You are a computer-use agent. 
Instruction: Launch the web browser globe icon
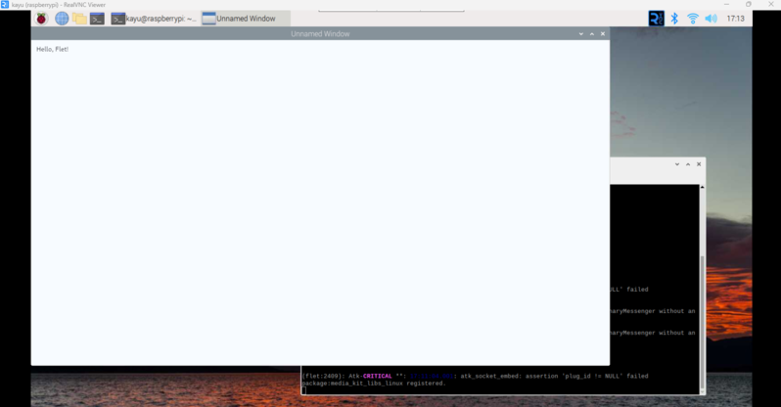click(62, 19)
